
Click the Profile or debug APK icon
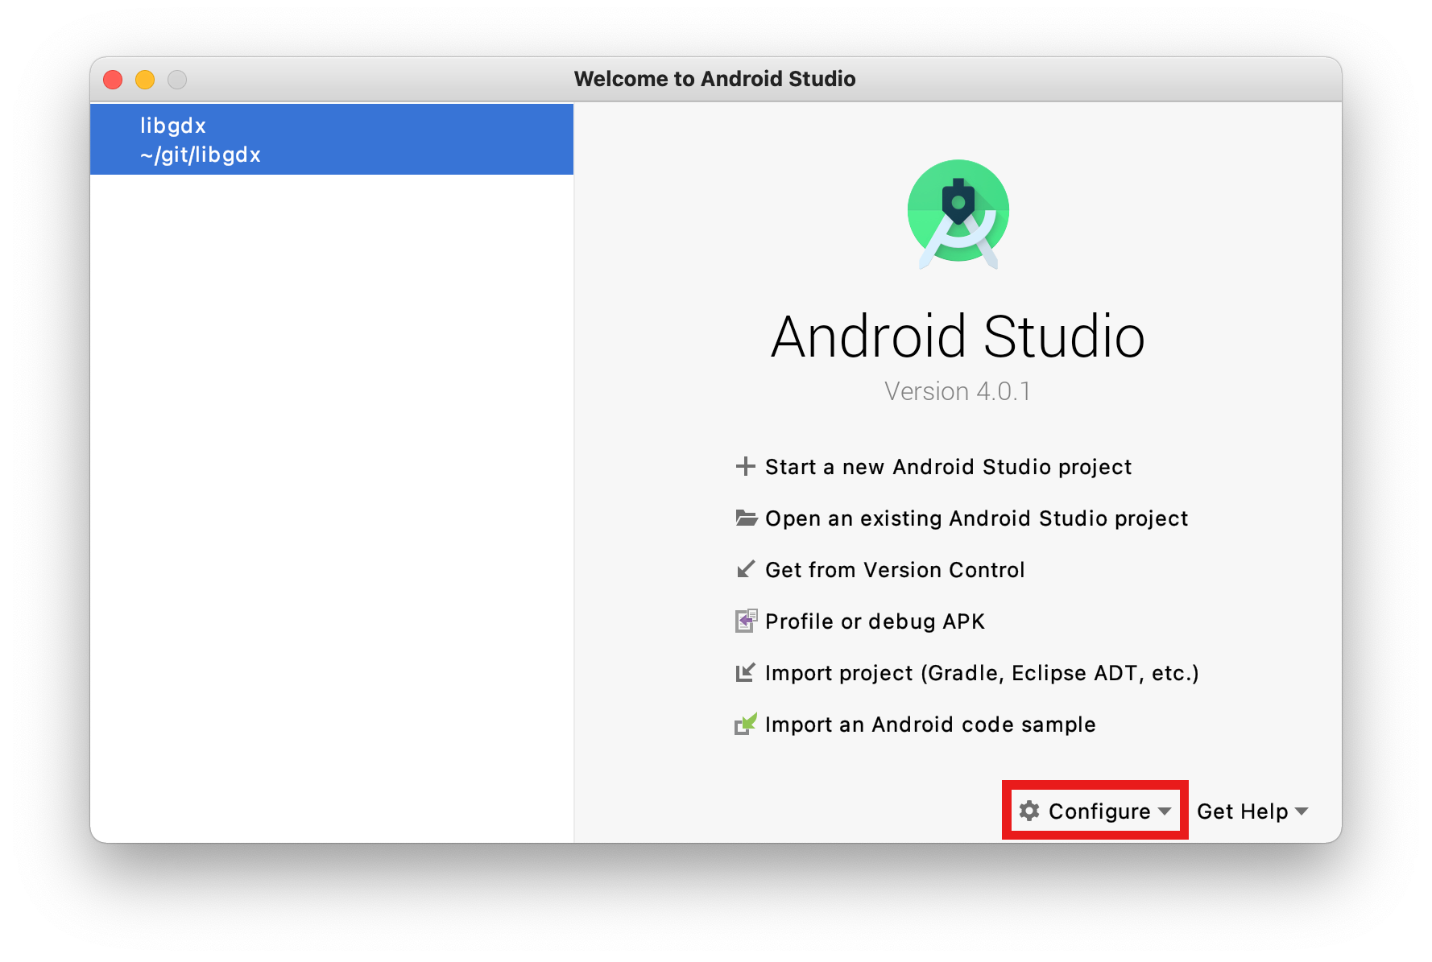click(746, 621)
